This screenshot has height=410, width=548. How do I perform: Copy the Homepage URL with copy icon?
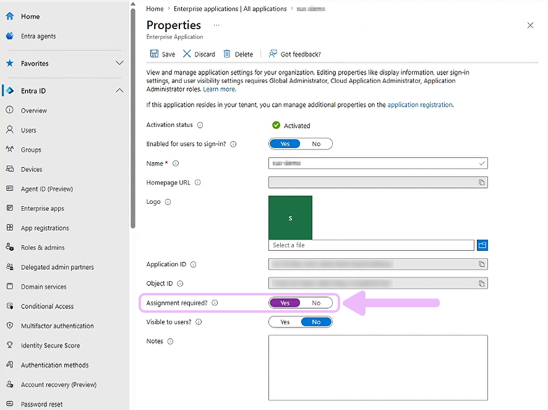click(482, 182)
